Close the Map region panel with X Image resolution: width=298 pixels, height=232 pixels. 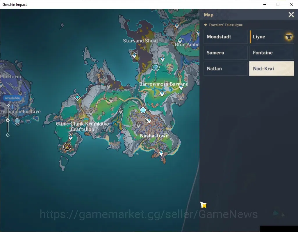click(x=291, y=14)
